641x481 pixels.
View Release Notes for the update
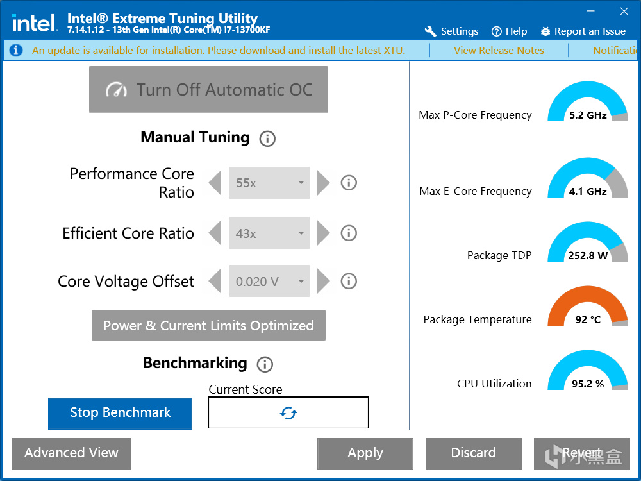tap(499, 50)
